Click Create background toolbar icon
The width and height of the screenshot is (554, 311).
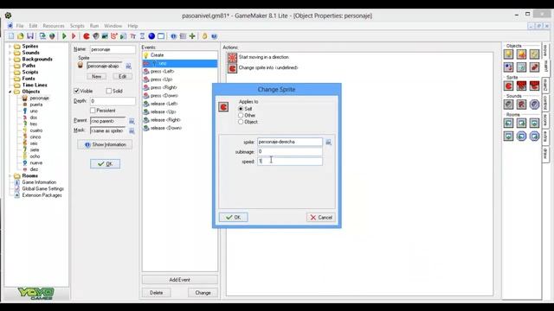pyautogui.click(x=105, y=36)
